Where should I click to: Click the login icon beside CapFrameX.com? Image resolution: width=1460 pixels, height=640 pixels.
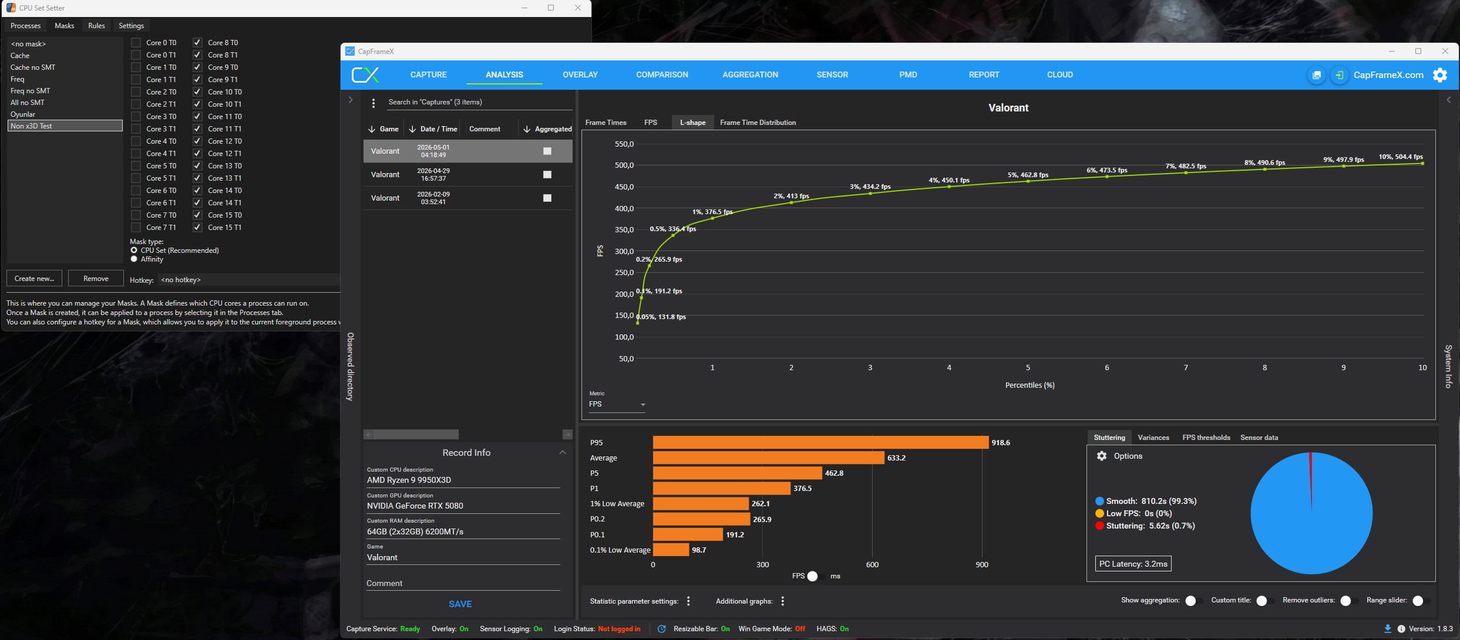(1339, 75)
